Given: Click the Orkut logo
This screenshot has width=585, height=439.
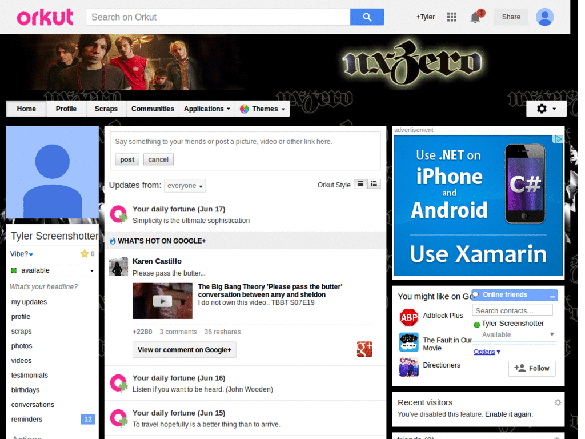Looking at the screenshot, I should 45,17.
